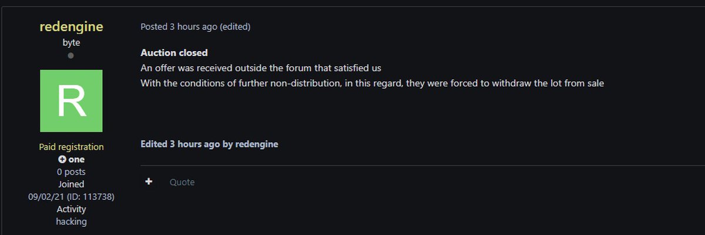Click the 'Edited 3 hours ago by redengine' note
The width and height of the screenshot is (705, 235).
pos(209,144)
